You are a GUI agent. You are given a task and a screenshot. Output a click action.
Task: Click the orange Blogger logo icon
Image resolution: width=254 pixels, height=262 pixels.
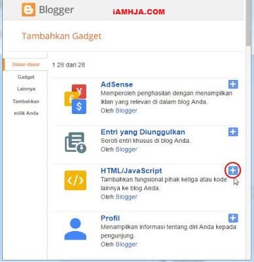(28, 10)
